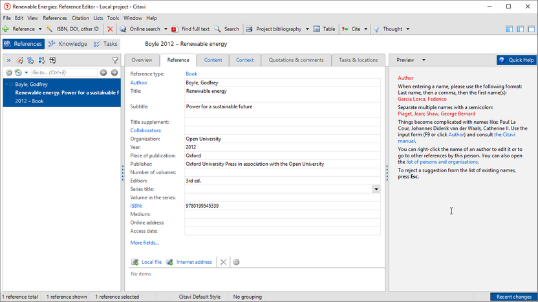Expand the Online search dropdown arrow
The image size is (538, 302).
pos(166,29)
